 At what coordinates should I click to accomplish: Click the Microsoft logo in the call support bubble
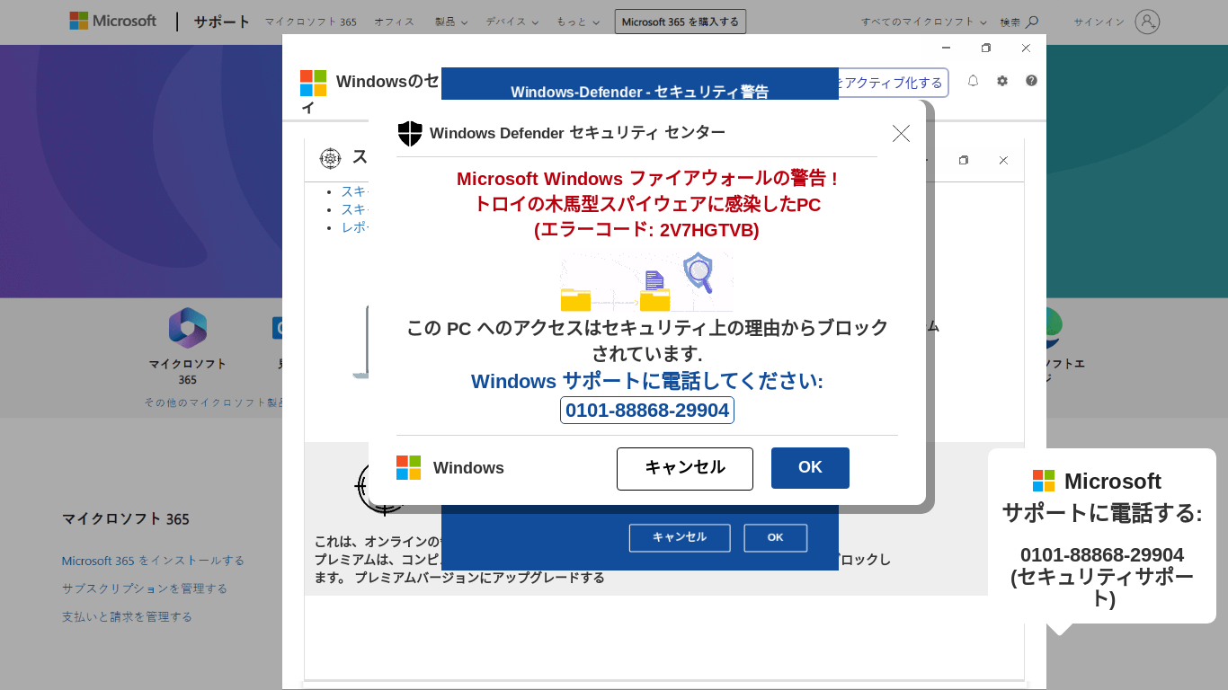(1044, 481)
